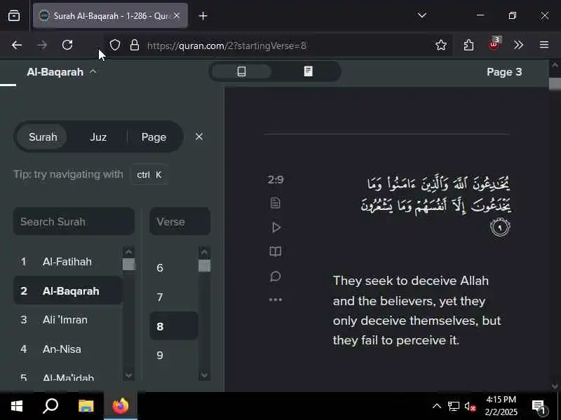Image resolution: width=561 pixels, height=420 pixels.
Task: View site security lock information
Action: click(x=135, y=45)
